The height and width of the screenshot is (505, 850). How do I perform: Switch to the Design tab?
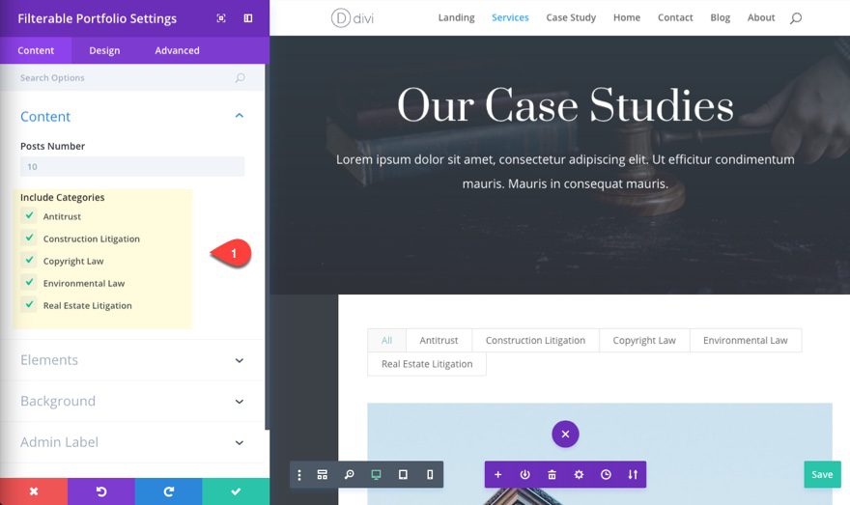click(104, 50)
